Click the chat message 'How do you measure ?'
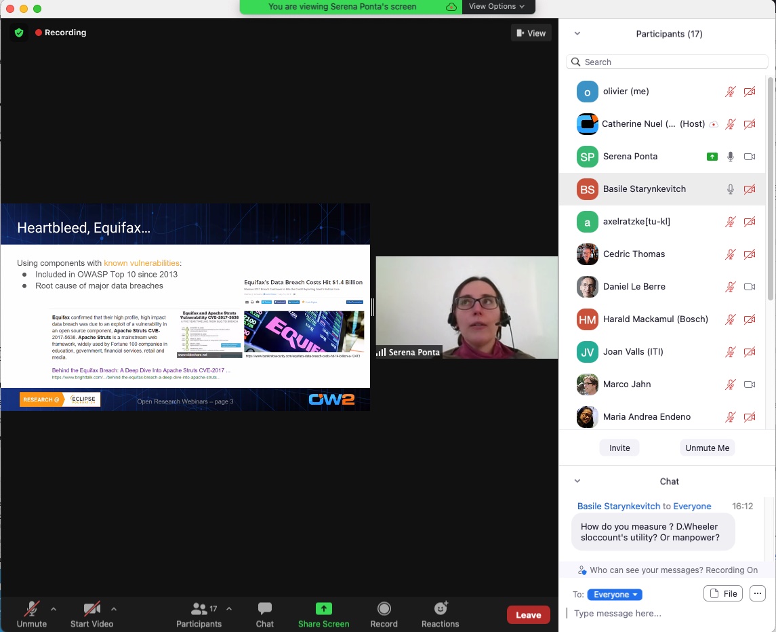 653,532
